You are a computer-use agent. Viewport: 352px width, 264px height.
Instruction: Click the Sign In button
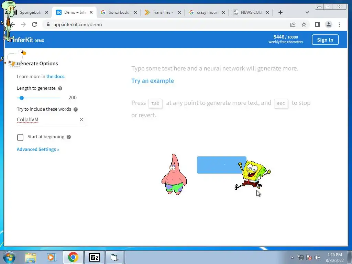point(325,40)
